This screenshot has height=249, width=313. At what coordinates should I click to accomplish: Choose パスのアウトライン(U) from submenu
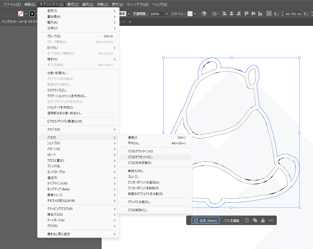pyautogui.click(x=155, y=151)
